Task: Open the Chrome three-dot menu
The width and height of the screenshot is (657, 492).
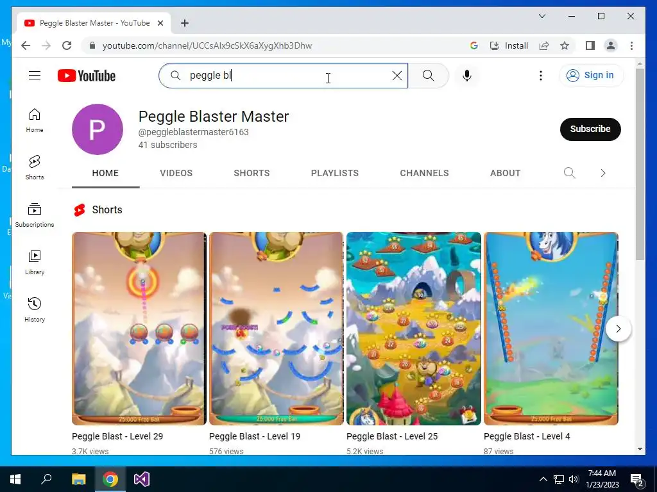Action: pos(631,45)
